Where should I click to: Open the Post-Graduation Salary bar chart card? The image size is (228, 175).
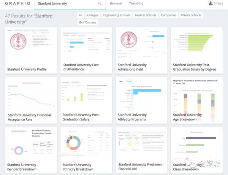[86, 100]
